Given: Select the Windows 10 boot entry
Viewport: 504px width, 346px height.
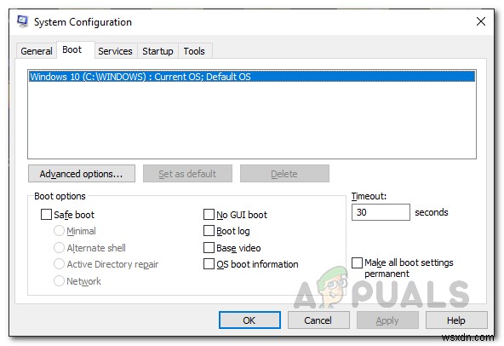Looking at the screenshot, I should click(x=252, y=77).
